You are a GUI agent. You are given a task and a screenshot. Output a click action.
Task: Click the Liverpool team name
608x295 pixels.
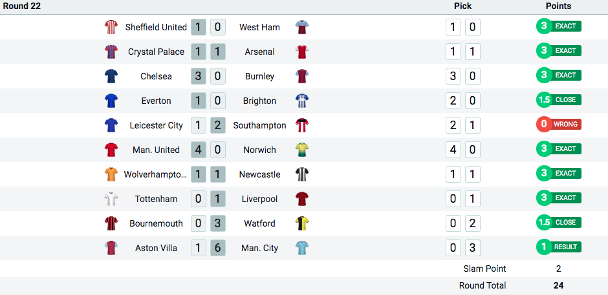[x=260, y=199]
